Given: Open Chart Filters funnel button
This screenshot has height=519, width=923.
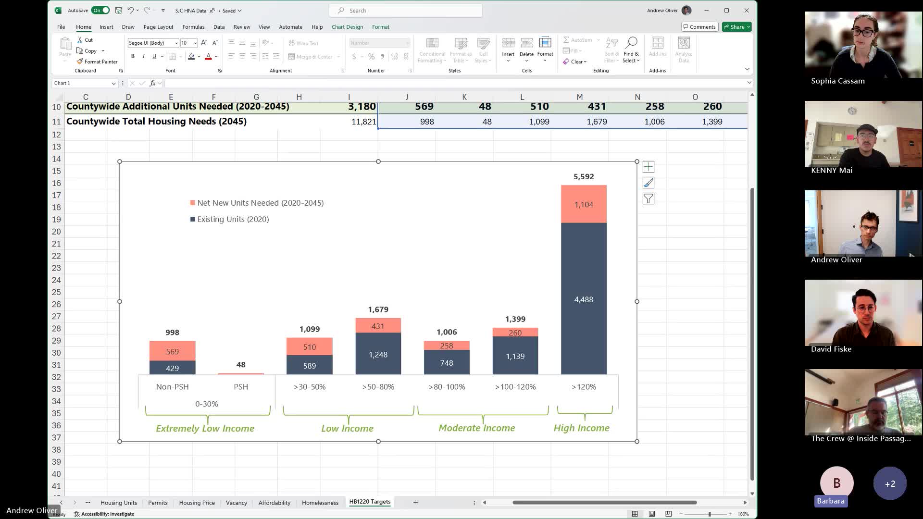Looking at the screenshot, I should tap(648, 198).
